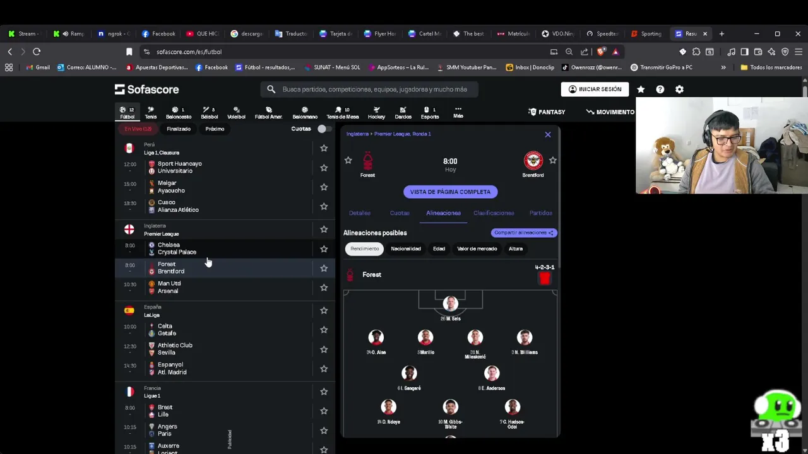This screenshot has height=454, width=808.
Task: Select the Rendimiento lineup filter
Action: 365,248
